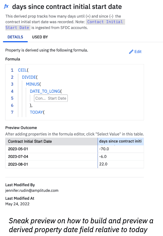The width and height of the screenshot is (163, 236).
Task: Select the MINUS( line in editor
Action: [x=33, y=84]
